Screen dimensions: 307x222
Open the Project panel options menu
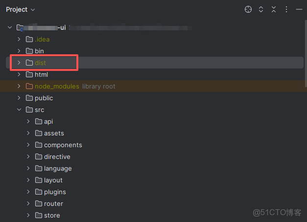[x=286, y=9]
